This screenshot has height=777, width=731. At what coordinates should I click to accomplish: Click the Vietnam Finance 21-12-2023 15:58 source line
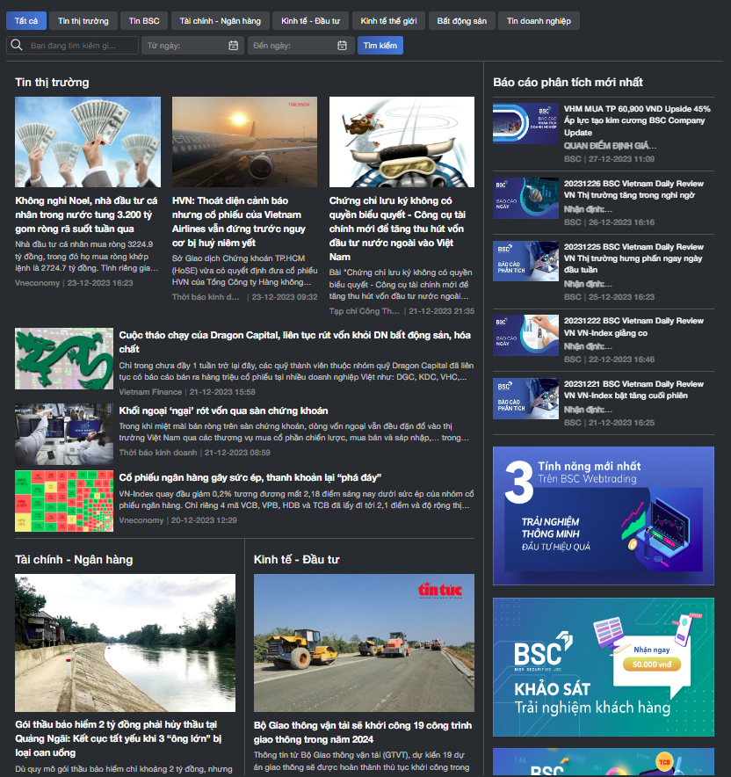pos(187,392)
